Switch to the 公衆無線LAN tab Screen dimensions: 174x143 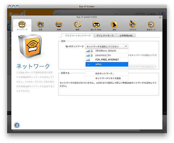point(126,36)
